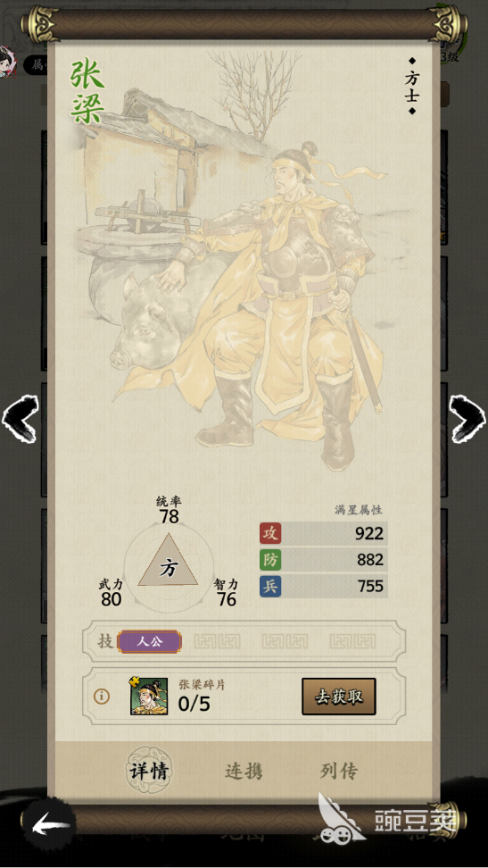This screenshot has width=488, height=868.
Task: Switch to the 详情 tab
Action: point(148,771)
